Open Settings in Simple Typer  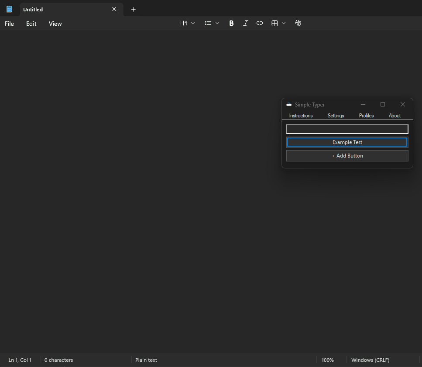coord(336,116)
